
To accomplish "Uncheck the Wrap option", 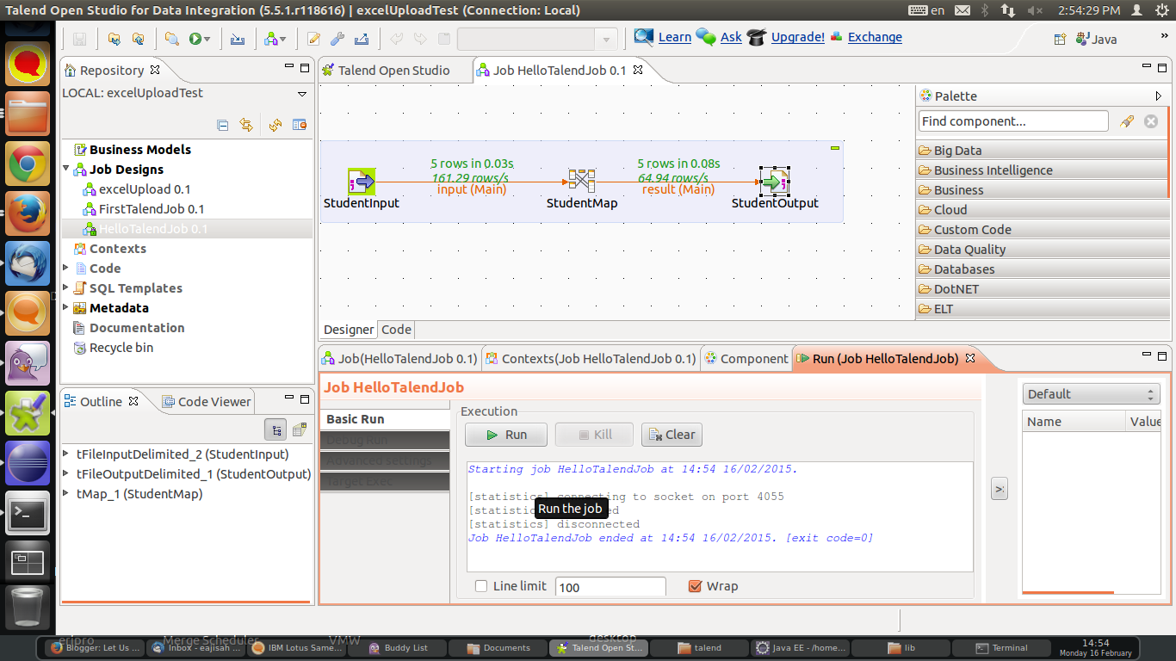I will tap(695, 586).
